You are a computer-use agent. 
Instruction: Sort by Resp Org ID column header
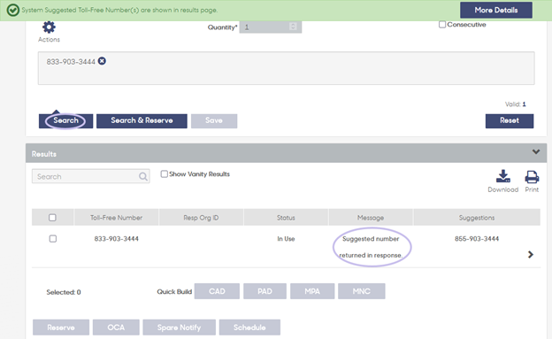tap(201, 218)
